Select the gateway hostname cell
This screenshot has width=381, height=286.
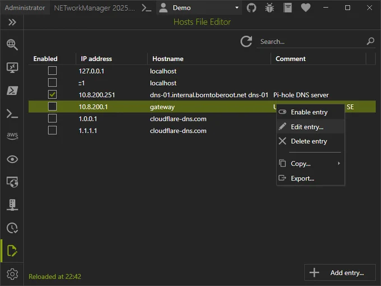[x=162, y=107]
